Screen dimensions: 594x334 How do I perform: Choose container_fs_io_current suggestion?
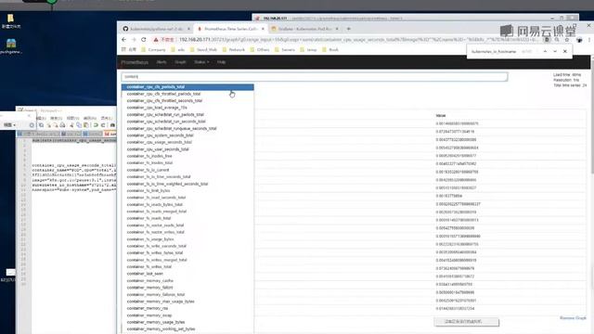pos(187,170)
